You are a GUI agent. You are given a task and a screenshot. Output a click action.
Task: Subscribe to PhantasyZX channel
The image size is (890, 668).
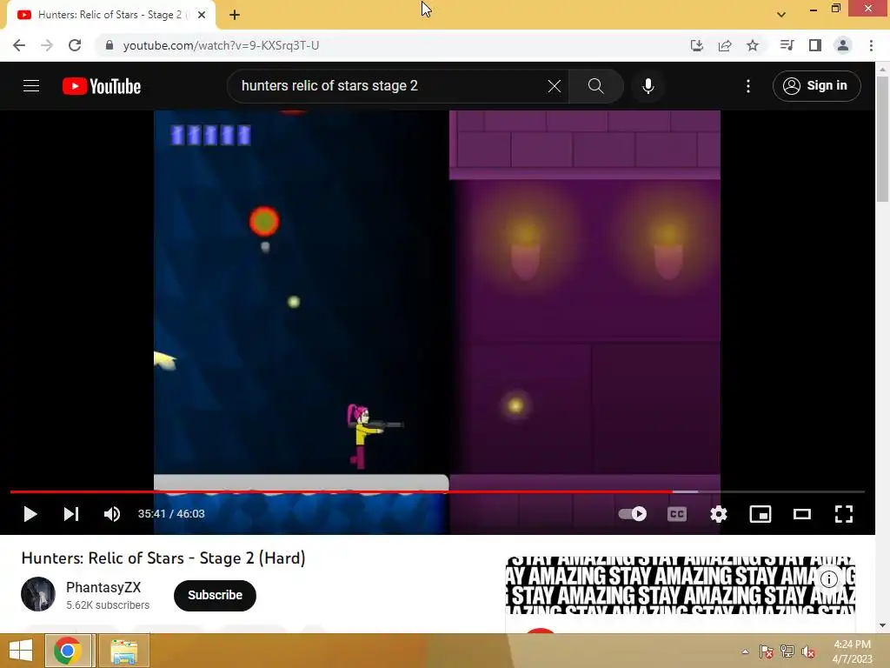[216, 595]
